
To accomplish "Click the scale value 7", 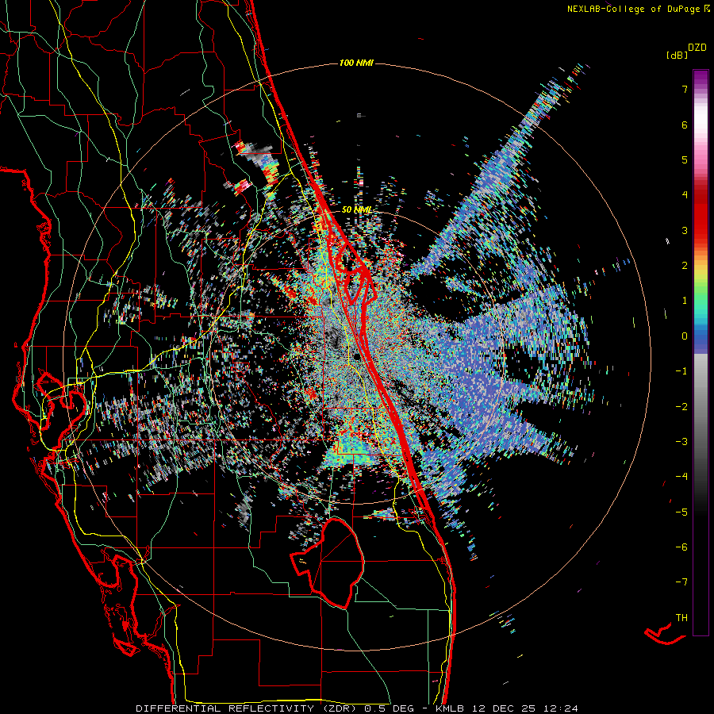I will coord(685,89).
